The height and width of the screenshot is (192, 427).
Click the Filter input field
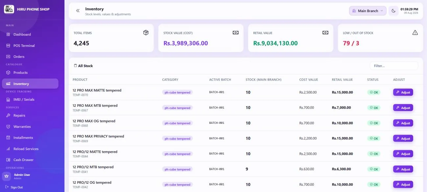coord(394,66)
